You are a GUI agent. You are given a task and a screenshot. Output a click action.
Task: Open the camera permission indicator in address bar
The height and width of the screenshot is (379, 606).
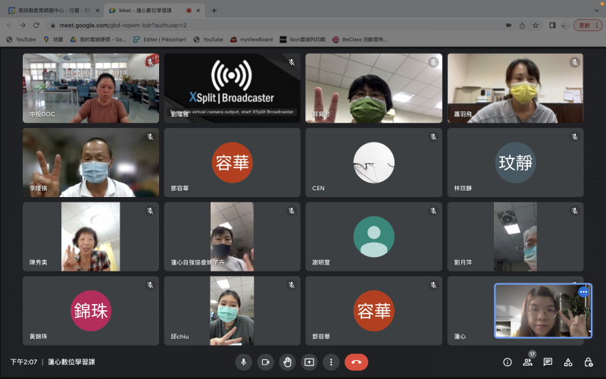tap(508, 25)
